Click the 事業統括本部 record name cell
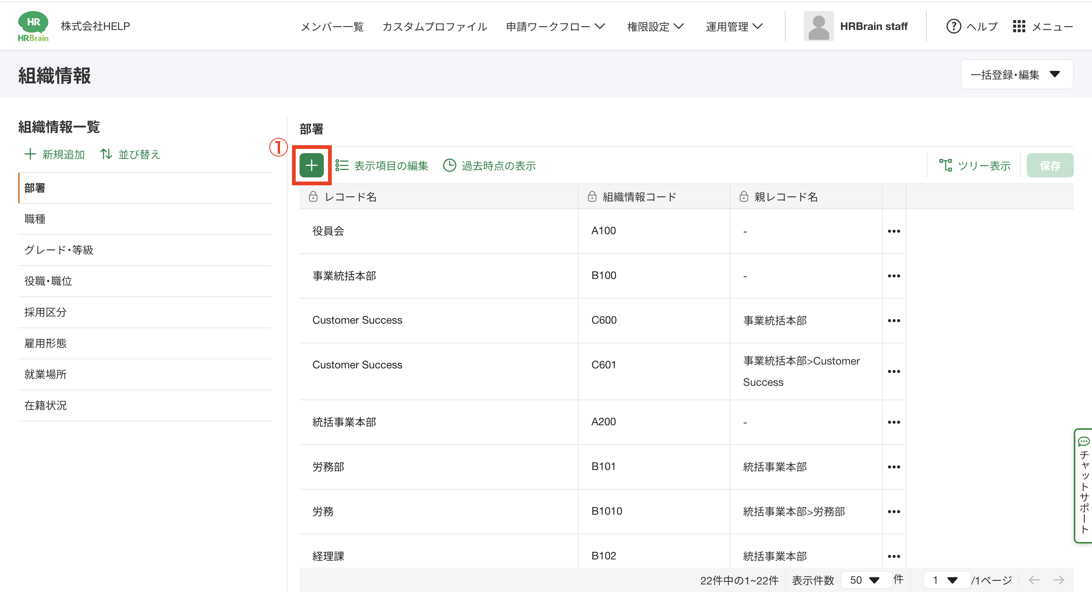This screenshot has width=1092, height=592. click(438, 276)
